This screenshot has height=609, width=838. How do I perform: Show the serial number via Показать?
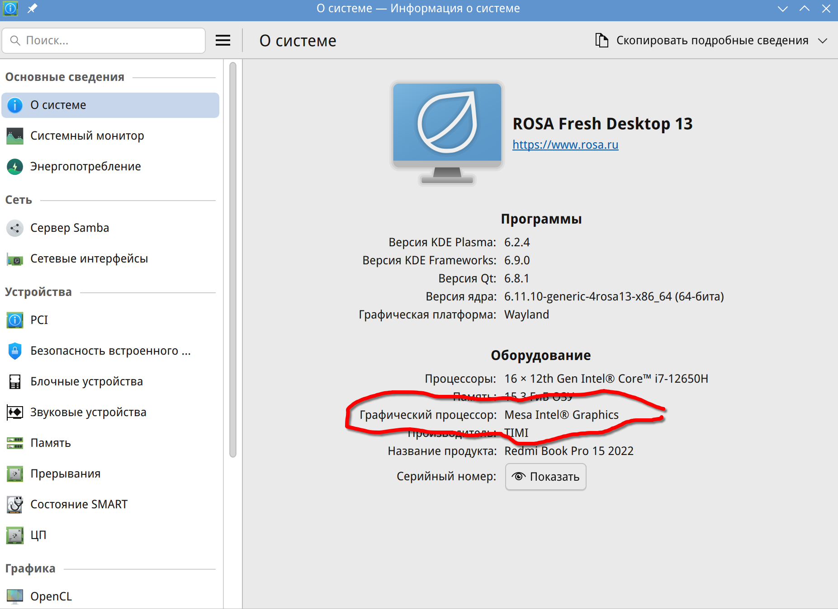(x=545, y=477)
